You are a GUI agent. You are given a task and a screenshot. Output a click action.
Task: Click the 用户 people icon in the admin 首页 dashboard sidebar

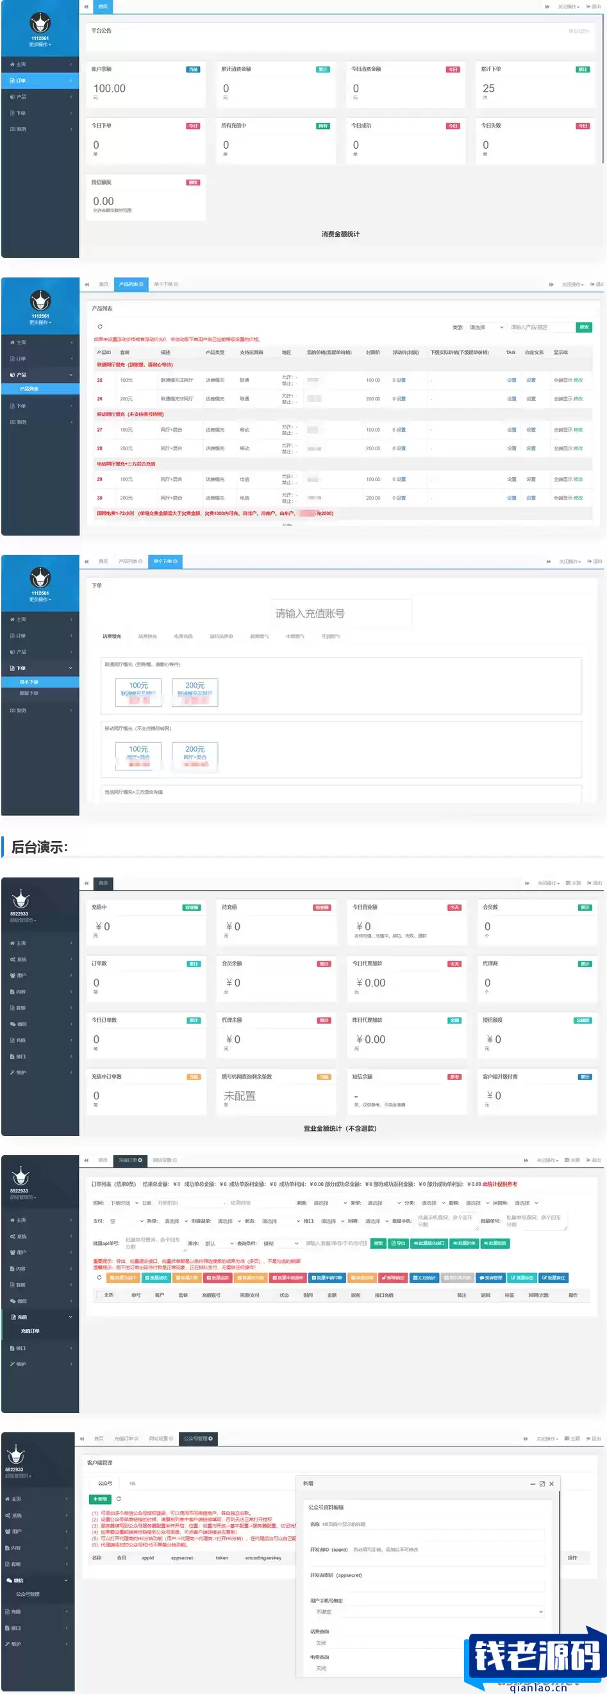tap(12, 975)
